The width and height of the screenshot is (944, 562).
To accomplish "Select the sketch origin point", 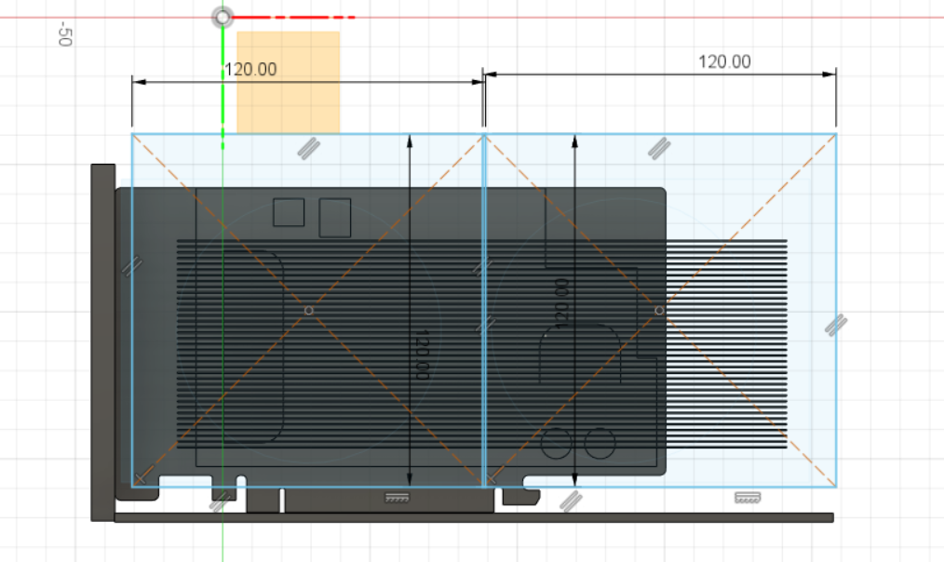I will 223,17.
